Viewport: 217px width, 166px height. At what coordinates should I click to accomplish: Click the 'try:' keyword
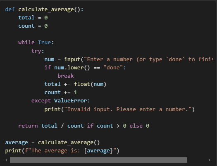tap(38, 51)
